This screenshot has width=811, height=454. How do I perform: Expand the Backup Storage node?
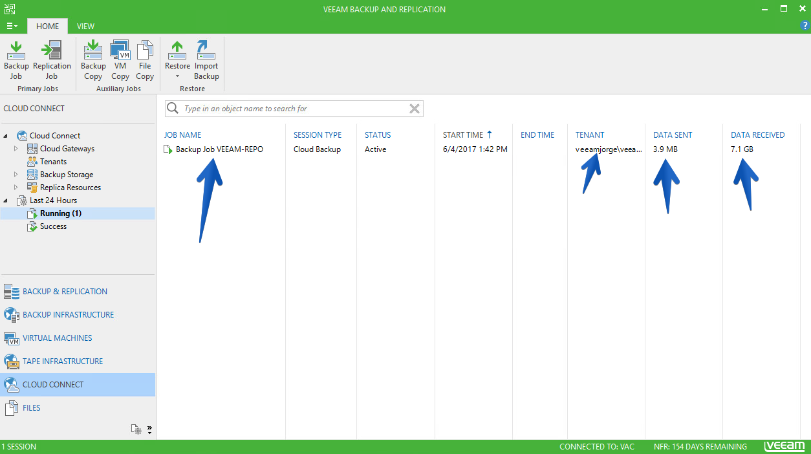(x=16, y=175)
